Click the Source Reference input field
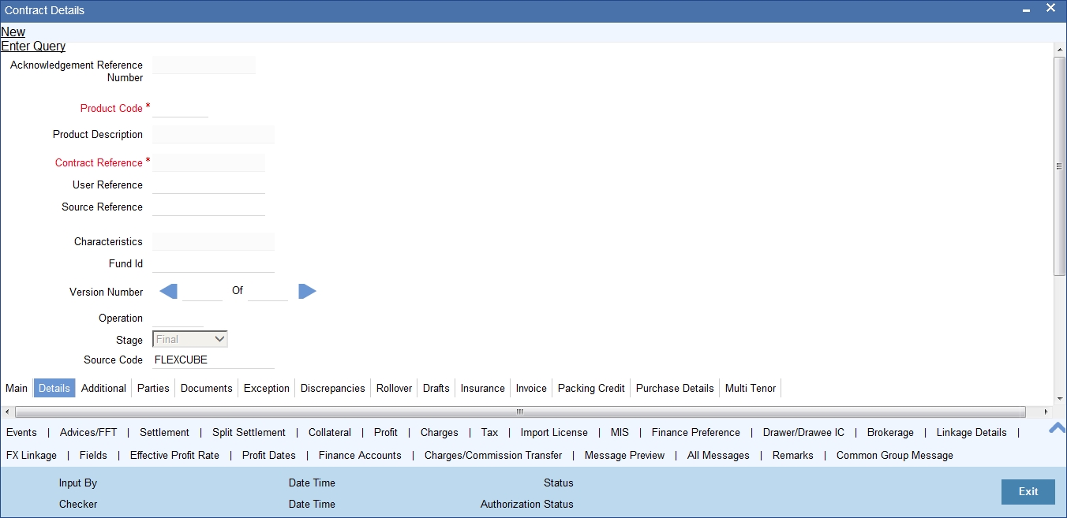The width and height of the screenshot is (1067, 518). click(x=208, y=207)
